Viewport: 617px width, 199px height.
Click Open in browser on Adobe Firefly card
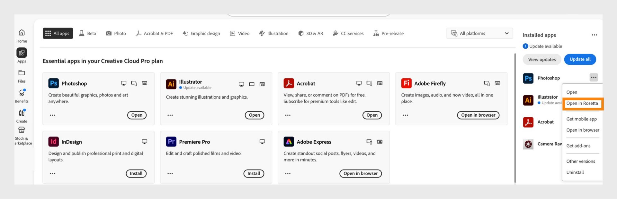[478, 115]
